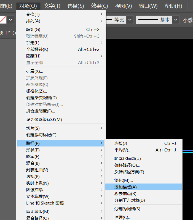
Task: Choose 连接(J) in path submenu
Action: point(143,143)
